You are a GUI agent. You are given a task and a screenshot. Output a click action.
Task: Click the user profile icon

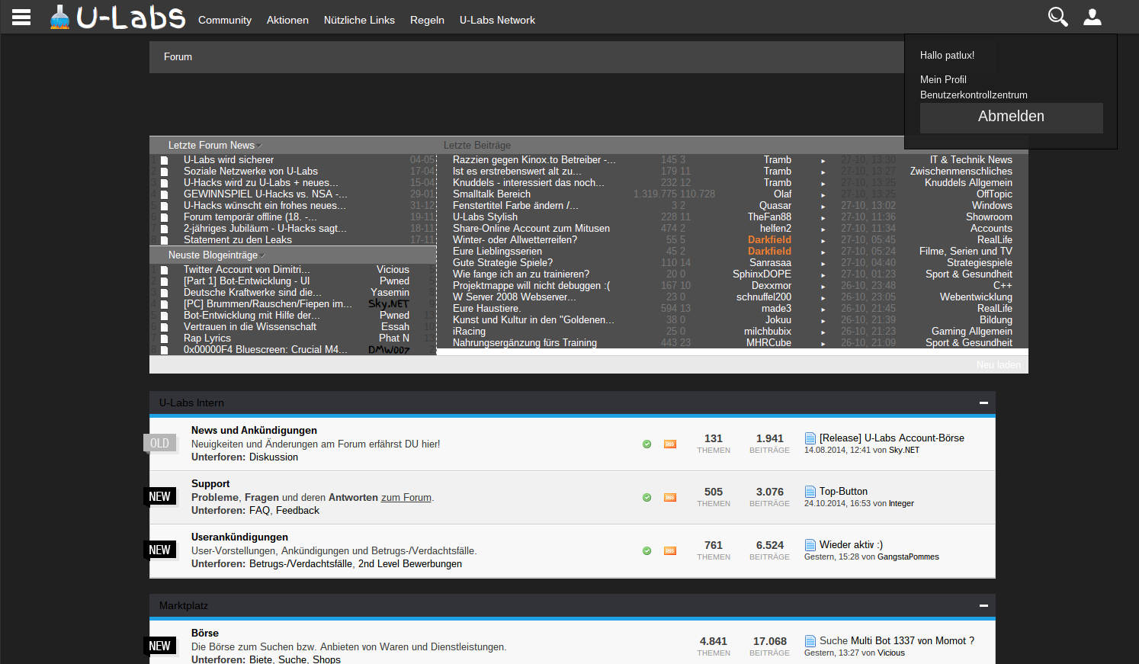(x=1092, y=17)
